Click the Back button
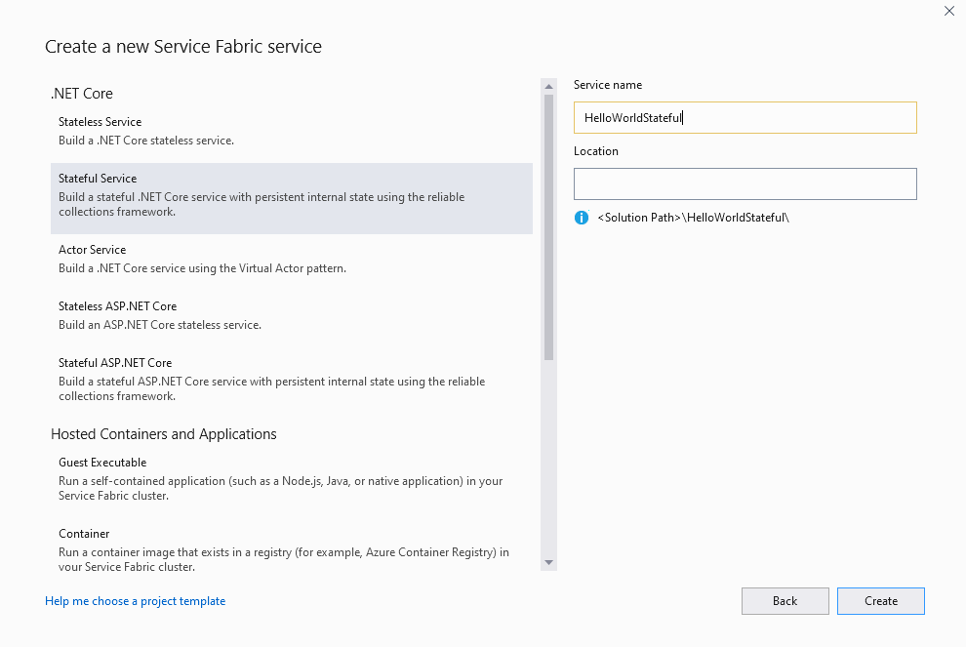 click(x=785, y=601)
